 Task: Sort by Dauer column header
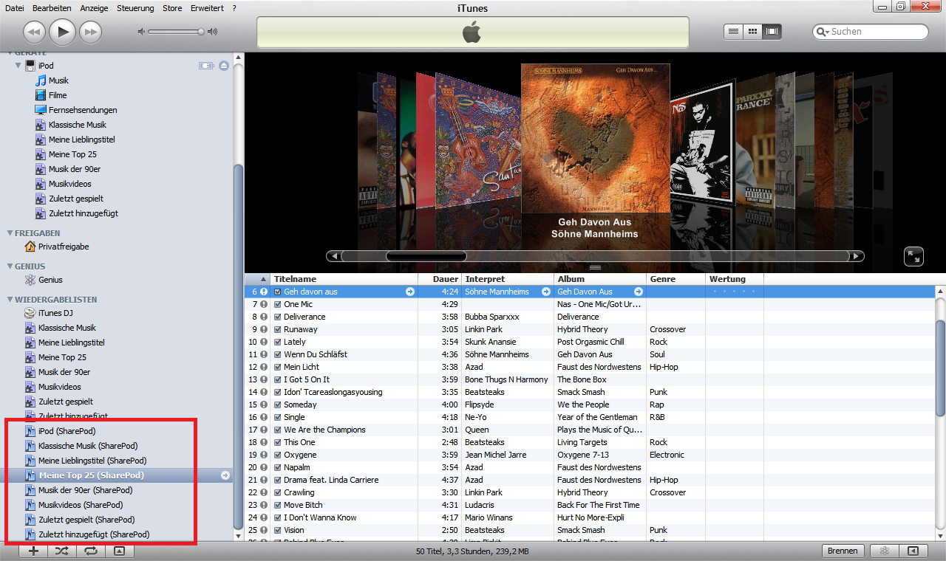click(x=440, y=279)
